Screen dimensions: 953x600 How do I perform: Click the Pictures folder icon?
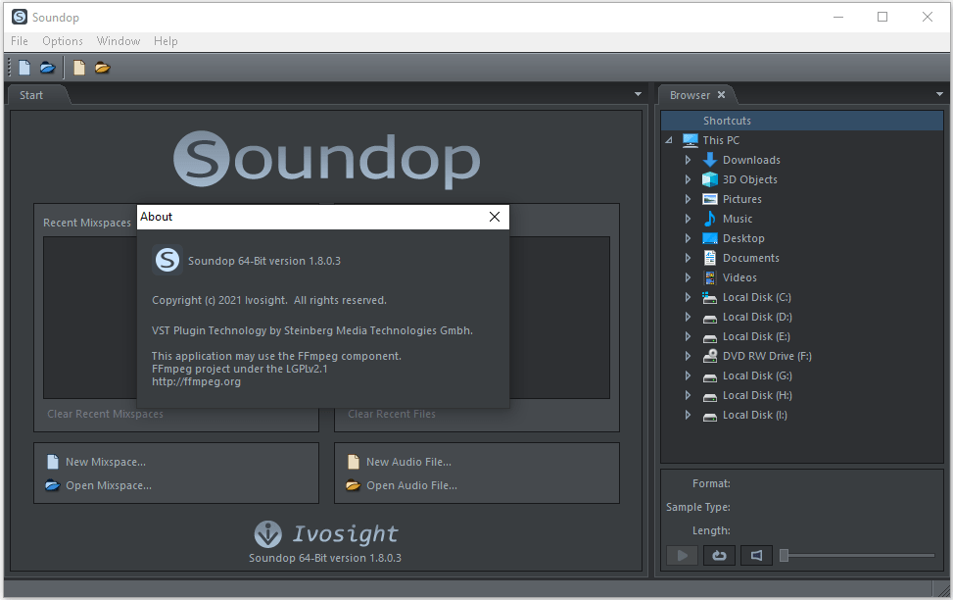[x=710, y=199]
